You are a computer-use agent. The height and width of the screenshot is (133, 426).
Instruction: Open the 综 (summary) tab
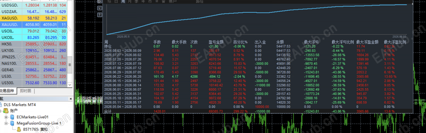pyautogui.click(x=109, y=2)
